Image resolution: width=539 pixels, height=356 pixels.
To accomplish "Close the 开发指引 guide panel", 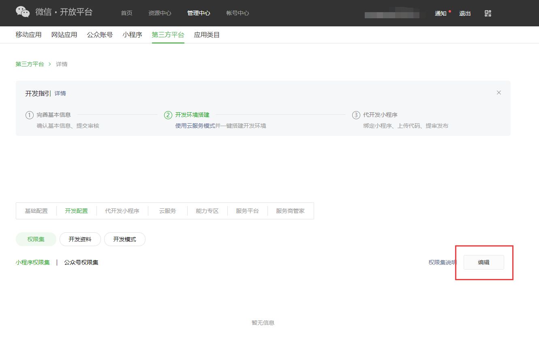I will point(499,92).
